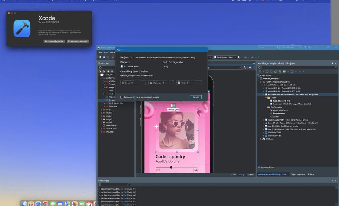
Task: Open the Object Inspector tab
Action: coord(298,174)
